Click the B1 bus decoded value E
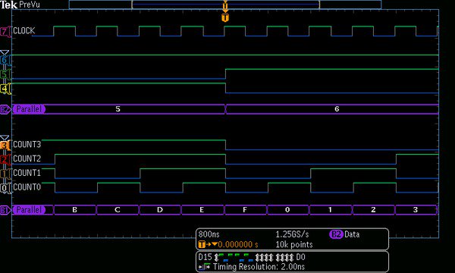This screenshot has width=455, height=273. coord(202,210)
